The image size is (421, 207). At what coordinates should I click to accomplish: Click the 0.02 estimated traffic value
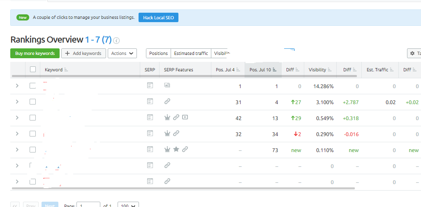391,102
